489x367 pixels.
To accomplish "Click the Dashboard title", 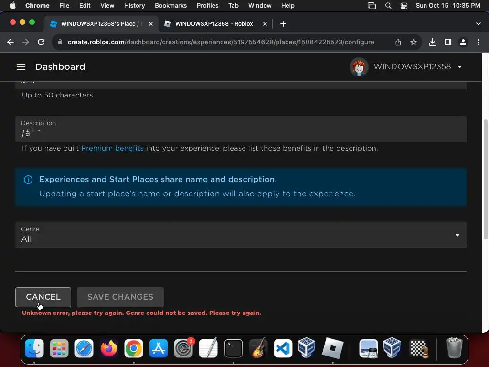I will point(60,67).
